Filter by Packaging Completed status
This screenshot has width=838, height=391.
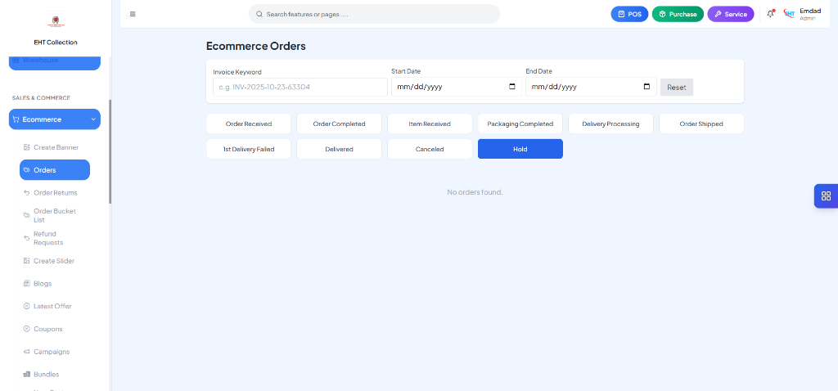(520, 124)
